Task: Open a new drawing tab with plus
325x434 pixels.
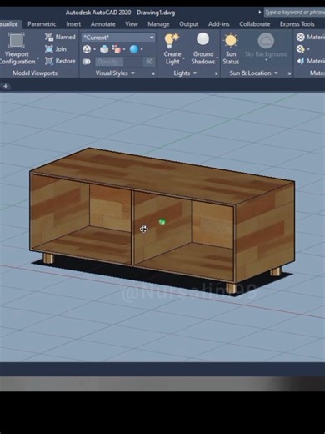Action: point(6,86)
